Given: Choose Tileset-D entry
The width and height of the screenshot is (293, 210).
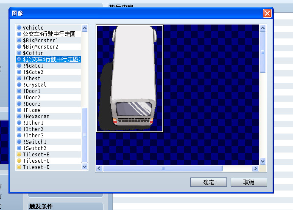Looking at the screenshot, I should tap(48, 167).
